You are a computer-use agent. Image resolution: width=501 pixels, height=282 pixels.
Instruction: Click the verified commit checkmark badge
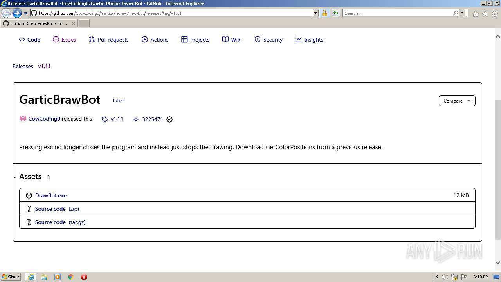click(x=169, y=119)
